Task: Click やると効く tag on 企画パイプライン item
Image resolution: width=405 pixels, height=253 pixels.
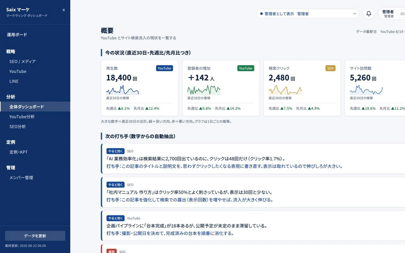Action: pyautogui.click(x=115, y=218)
